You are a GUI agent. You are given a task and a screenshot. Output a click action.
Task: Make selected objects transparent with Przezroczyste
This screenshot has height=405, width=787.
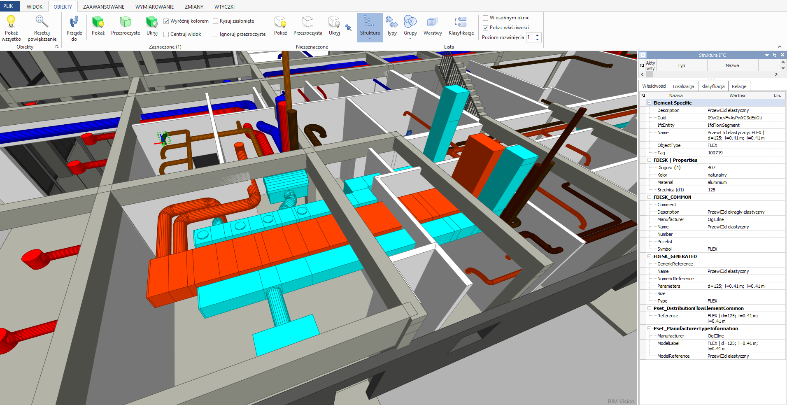click(125, 22)
